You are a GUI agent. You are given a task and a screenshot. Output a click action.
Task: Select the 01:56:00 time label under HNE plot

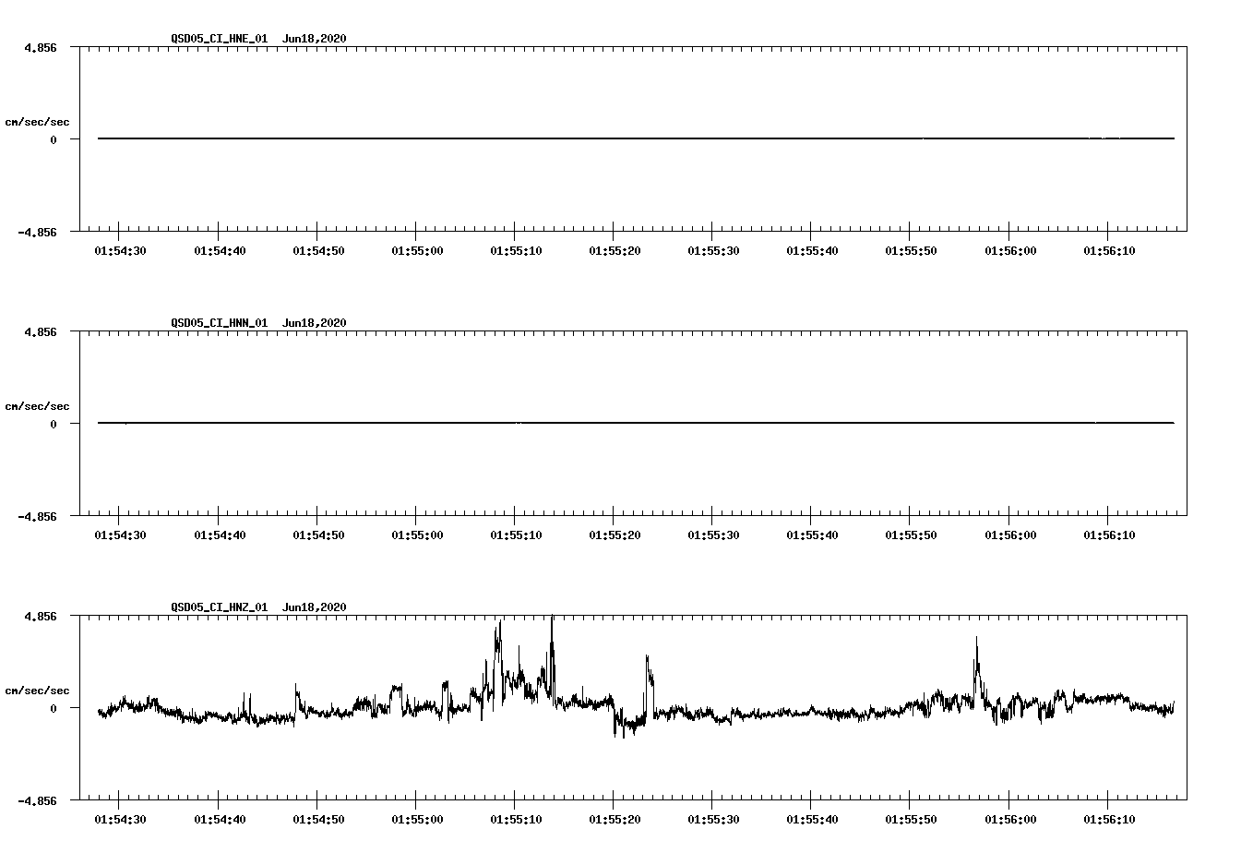point(1010,251)
